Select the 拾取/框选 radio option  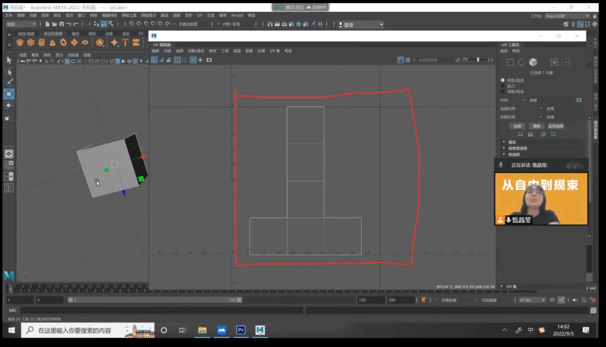503,80
